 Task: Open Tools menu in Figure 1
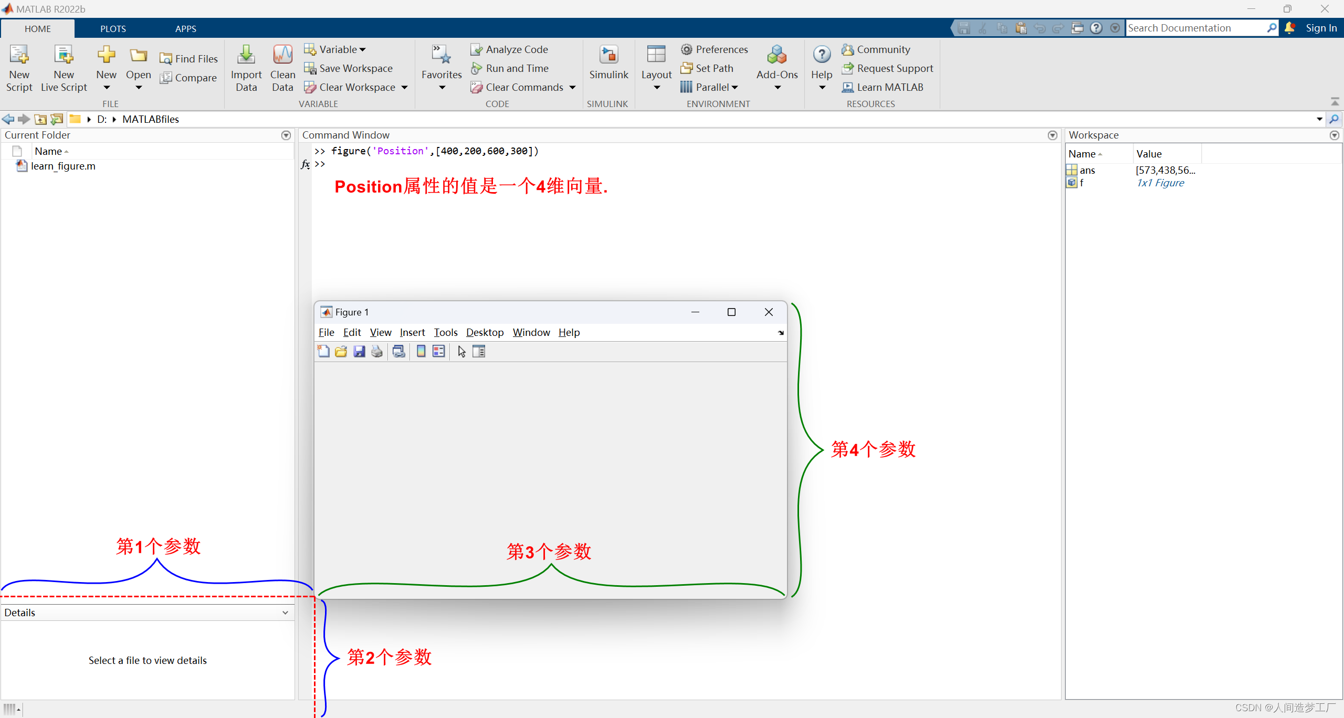(x=445, y=332)
